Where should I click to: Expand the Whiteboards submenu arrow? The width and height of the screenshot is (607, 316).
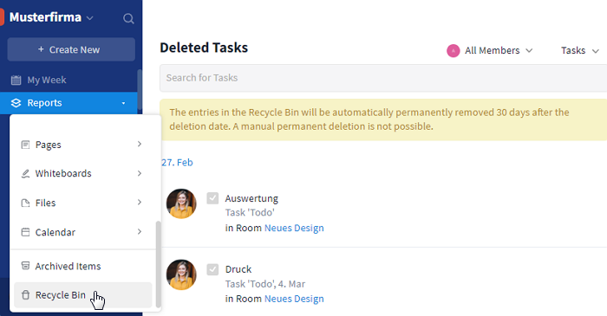click(140, 173)
